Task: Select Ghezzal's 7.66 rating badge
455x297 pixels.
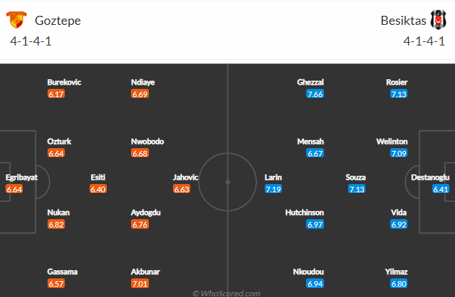Action: [x=315, y=94]
